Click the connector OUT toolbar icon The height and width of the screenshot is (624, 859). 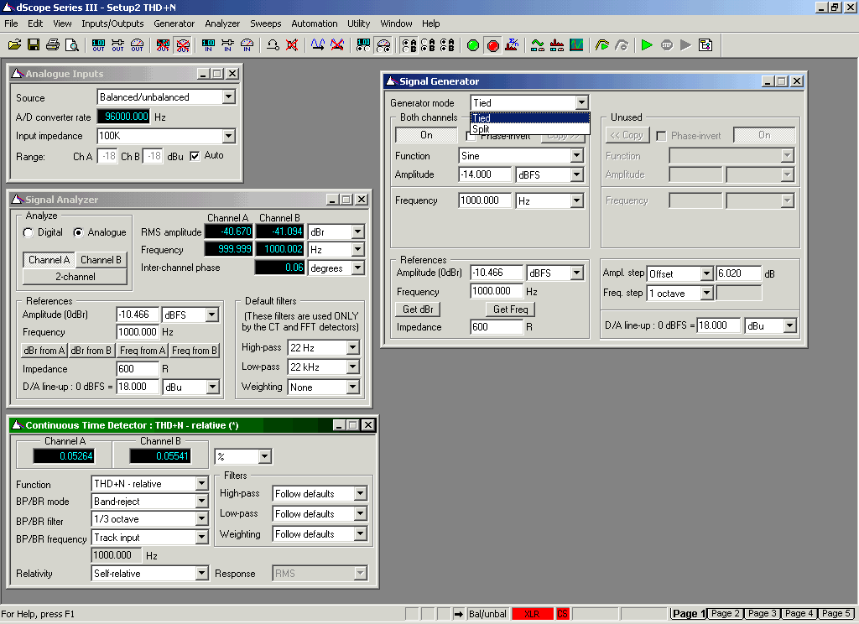(x=117, y=45)
